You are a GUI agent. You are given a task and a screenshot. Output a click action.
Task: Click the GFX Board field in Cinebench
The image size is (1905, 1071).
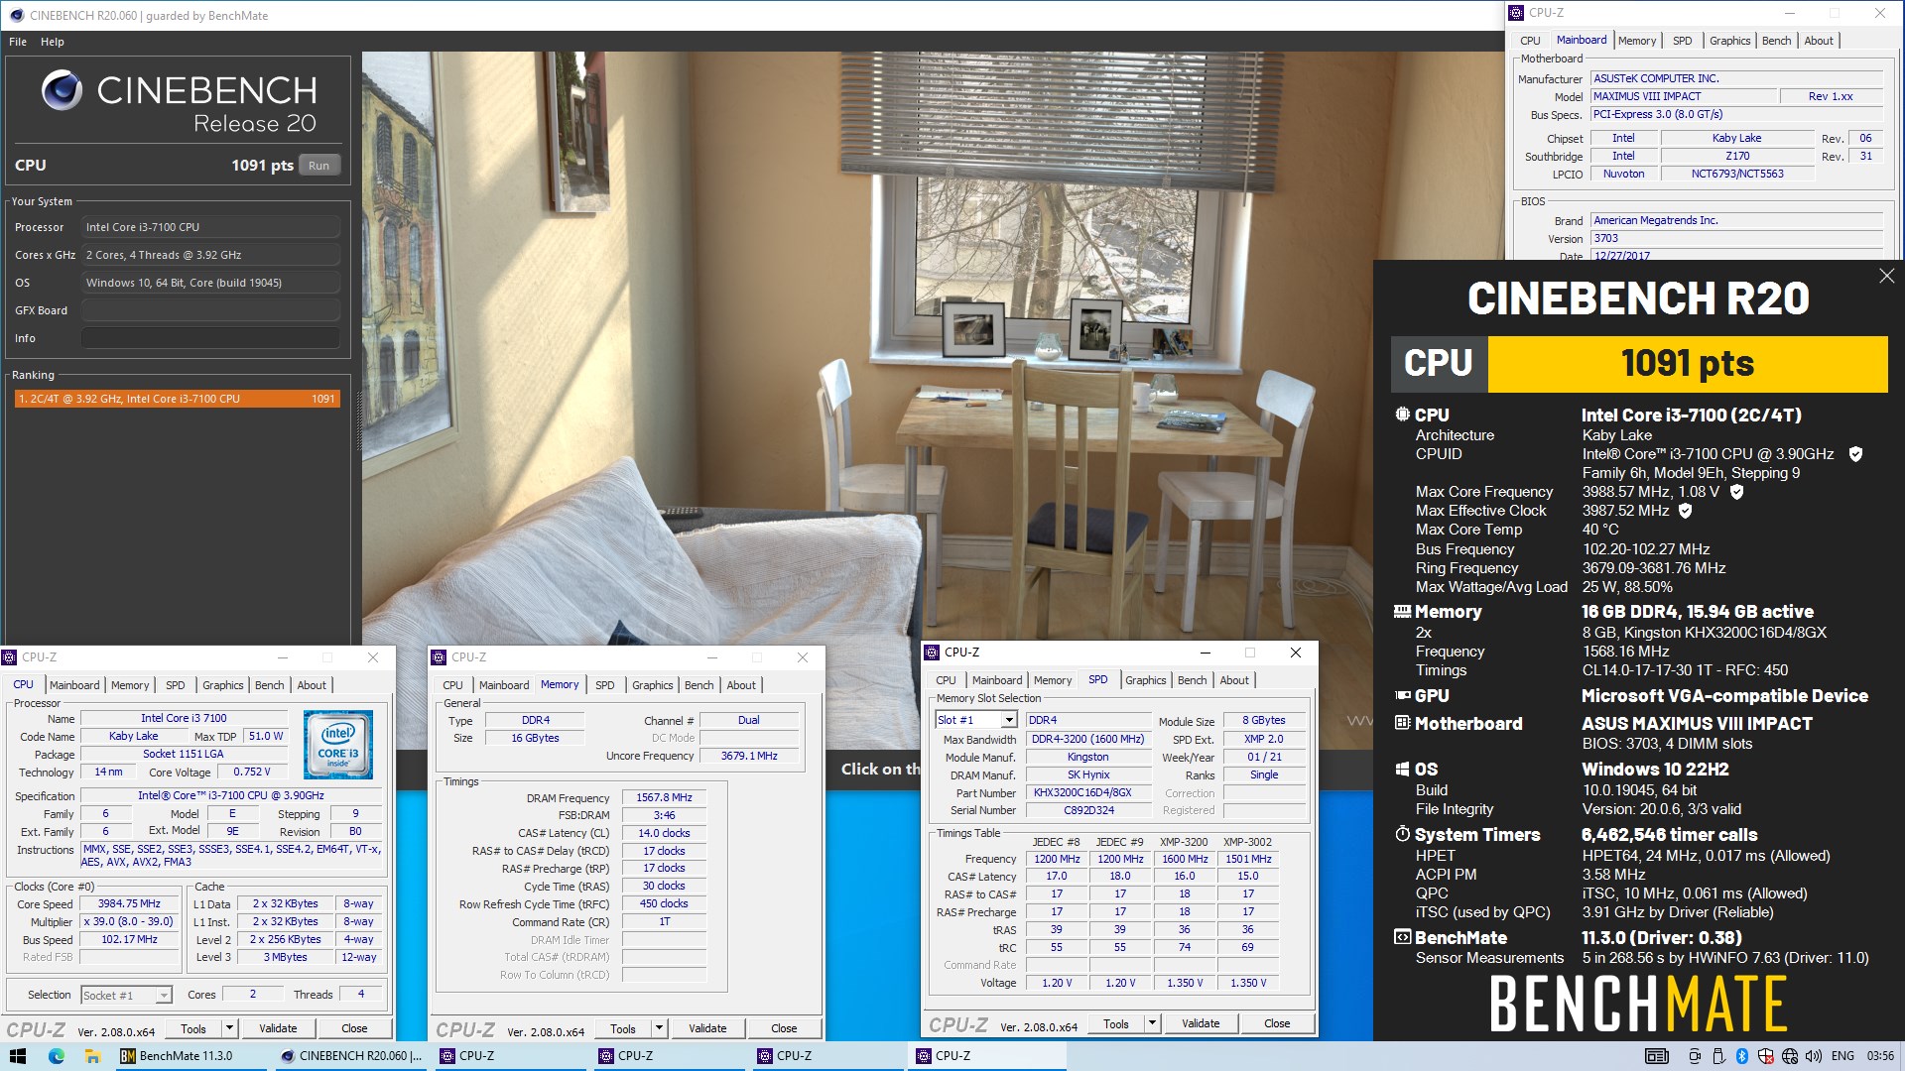point(210,310)
